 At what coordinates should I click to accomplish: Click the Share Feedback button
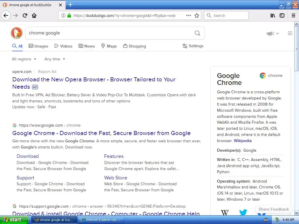(274, 209)
